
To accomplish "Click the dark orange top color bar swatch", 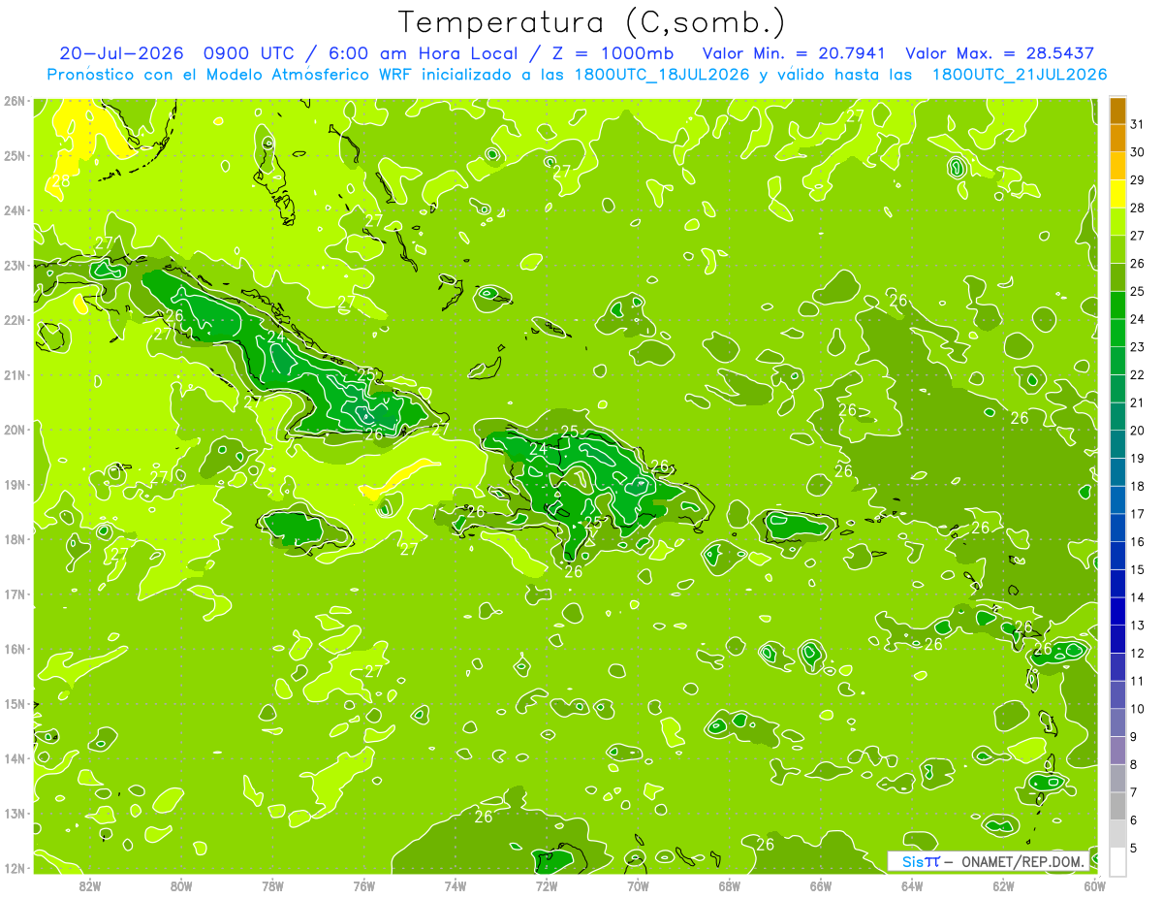I will click(x=1117, y=111).
